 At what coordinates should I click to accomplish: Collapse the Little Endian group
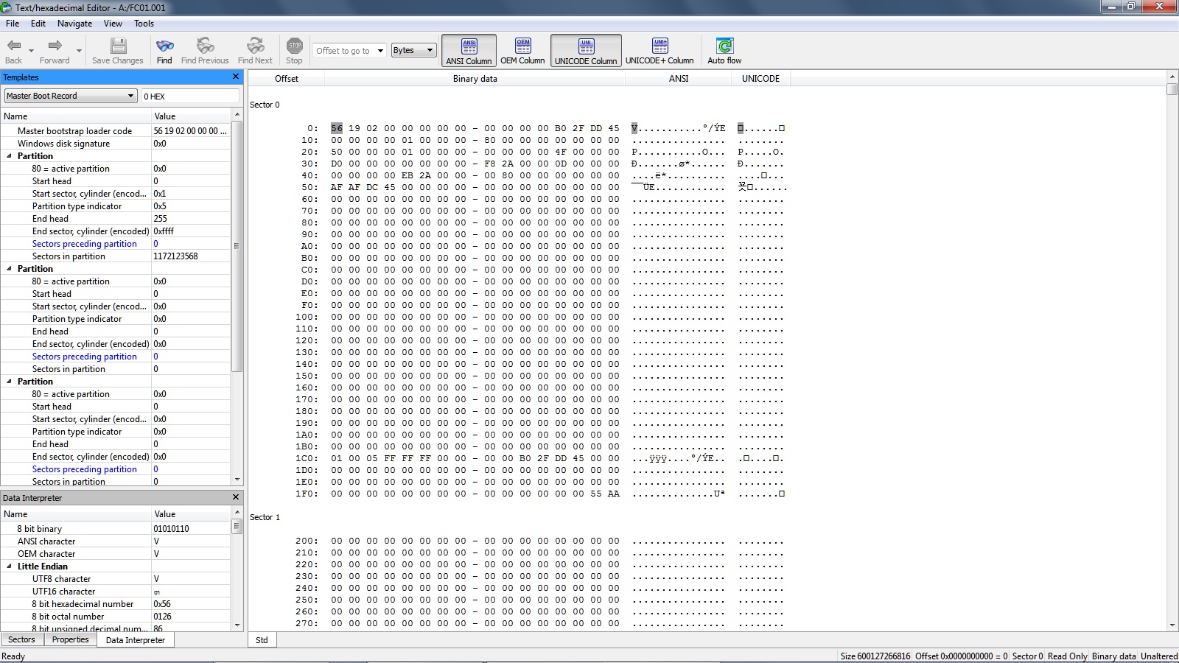coord(9,566)
